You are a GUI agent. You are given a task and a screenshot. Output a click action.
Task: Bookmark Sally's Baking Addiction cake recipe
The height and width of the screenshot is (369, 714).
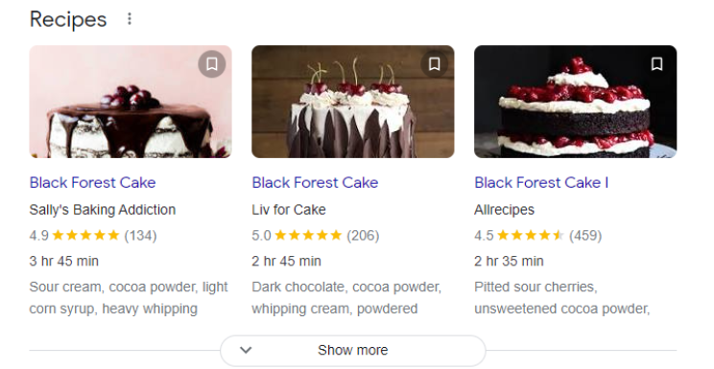212,64
